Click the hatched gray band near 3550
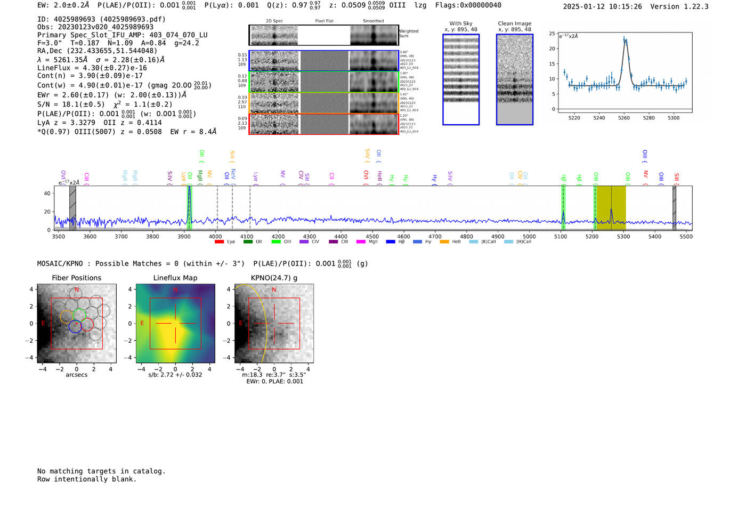 click(x=72, y=208)
